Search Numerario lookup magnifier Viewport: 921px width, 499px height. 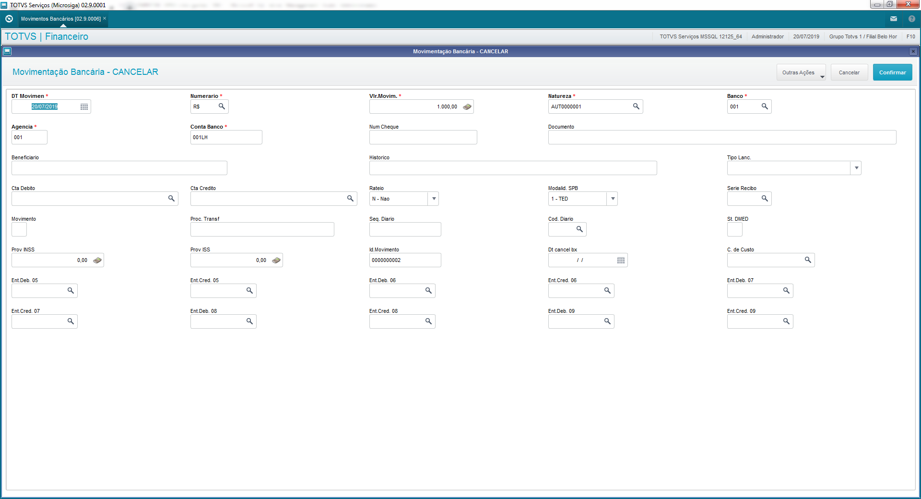point(222,107)
